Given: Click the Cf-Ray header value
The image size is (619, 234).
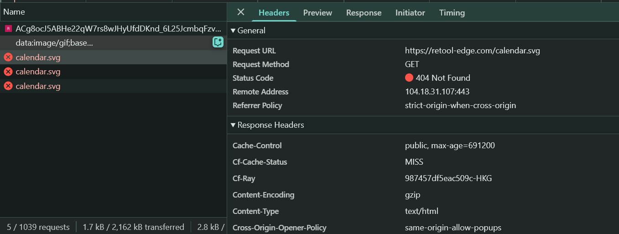Looking at the screenshot, I should [448, 178].
